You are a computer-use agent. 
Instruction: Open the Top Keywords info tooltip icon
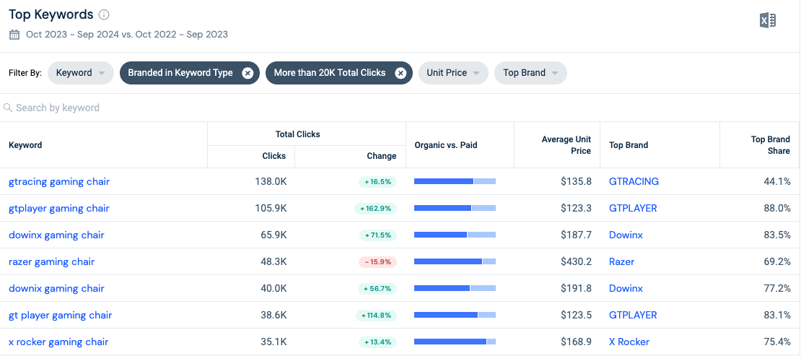(104, 15)
